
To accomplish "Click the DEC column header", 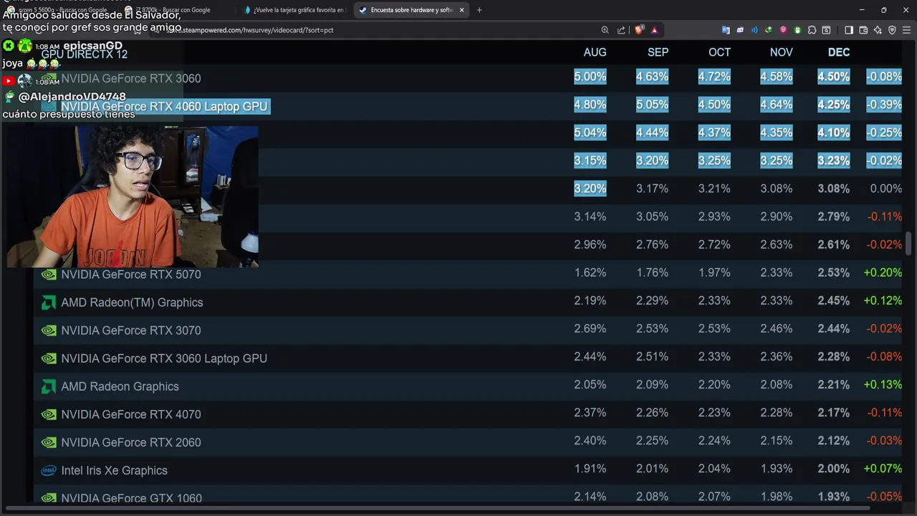I will [x=839, y=52].
